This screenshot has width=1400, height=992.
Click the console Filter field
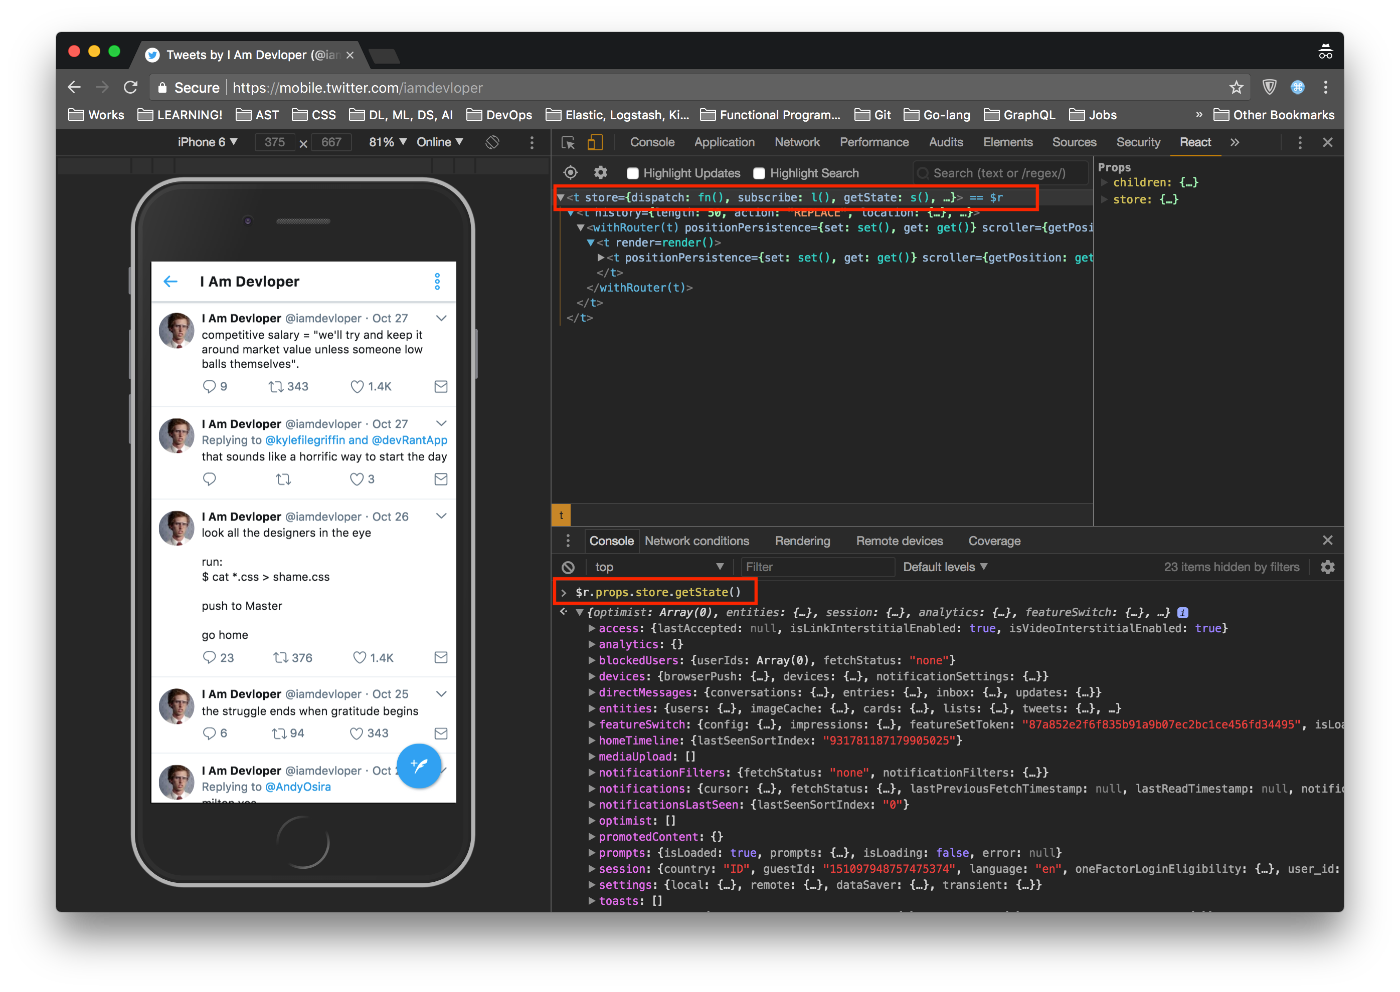(x=817, y=567)
